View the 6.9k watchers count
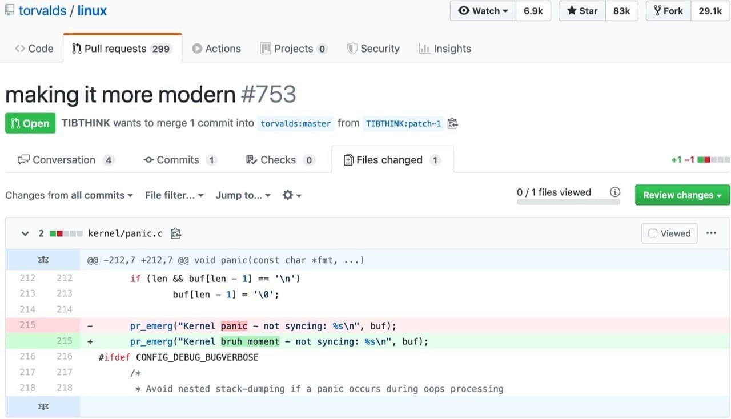Image resolution: width=731 pixels, height=419 pixels. click(533, 11)
